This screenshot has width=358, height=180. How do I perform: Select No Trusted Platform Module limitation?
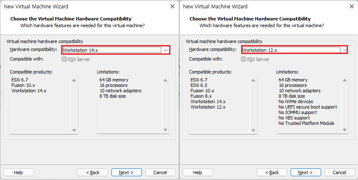(x=306, y=123)
